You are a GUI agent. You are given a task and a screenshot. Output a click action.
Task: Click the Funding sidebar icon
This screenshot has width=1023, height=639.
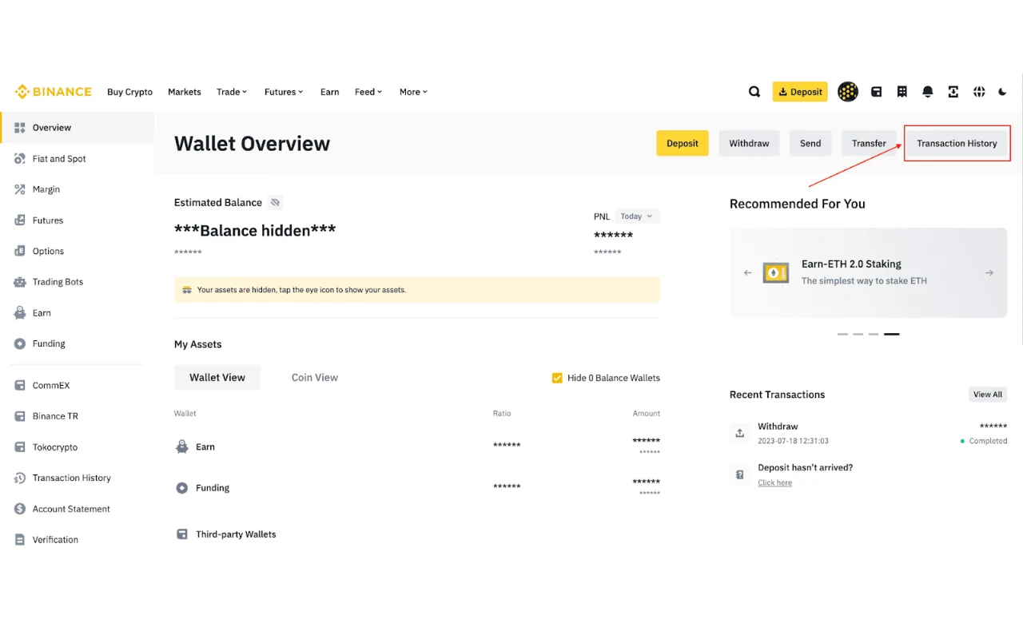point(20,343)
